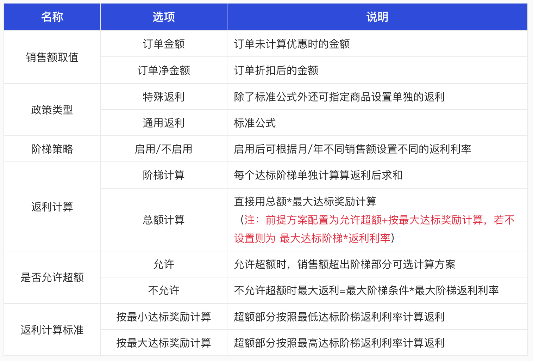Click the 订单金额 option cell
This screenshot has width=533, height=361.
(164, 44)
